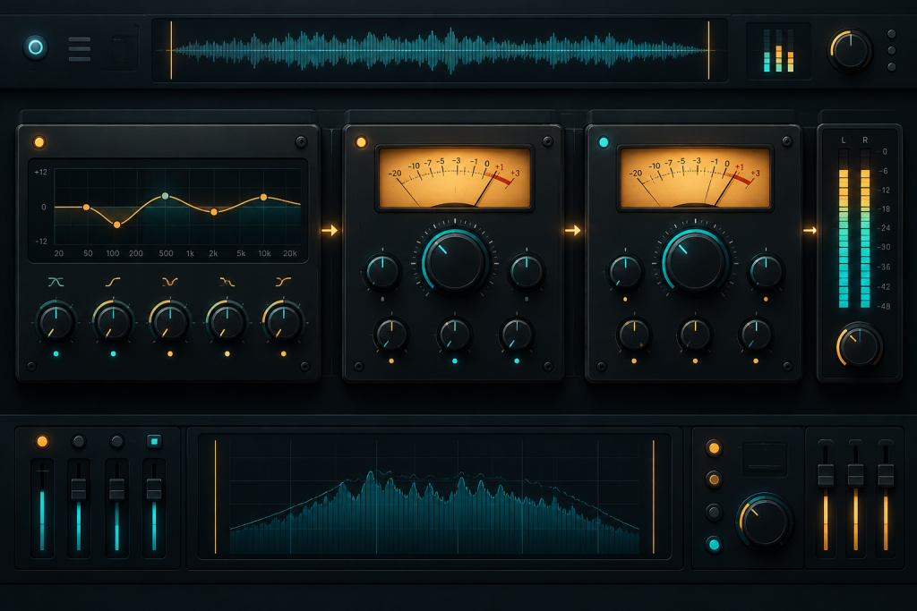This screenshot has height=611, width=917.
Task: Click the small dark display above the bottom-right knob
Action: coord(765,459)
